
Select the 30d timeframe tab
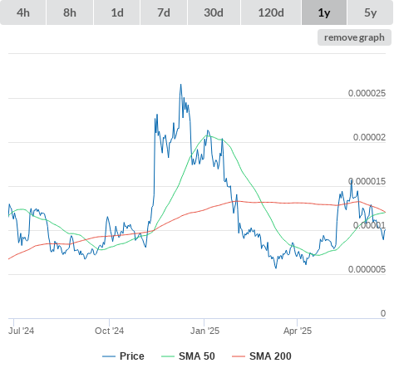[x=214, y=12]
